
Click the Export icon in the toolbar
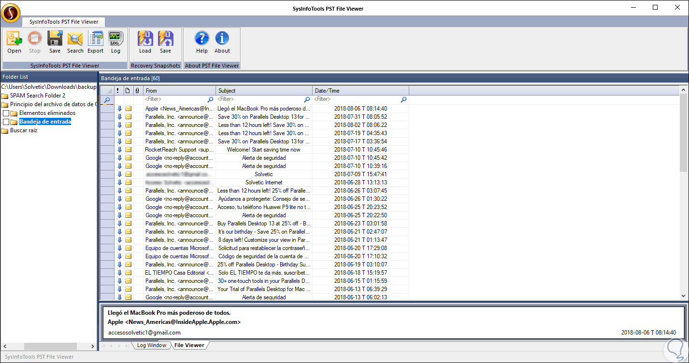pyautogui.click(x=96, y=39)
